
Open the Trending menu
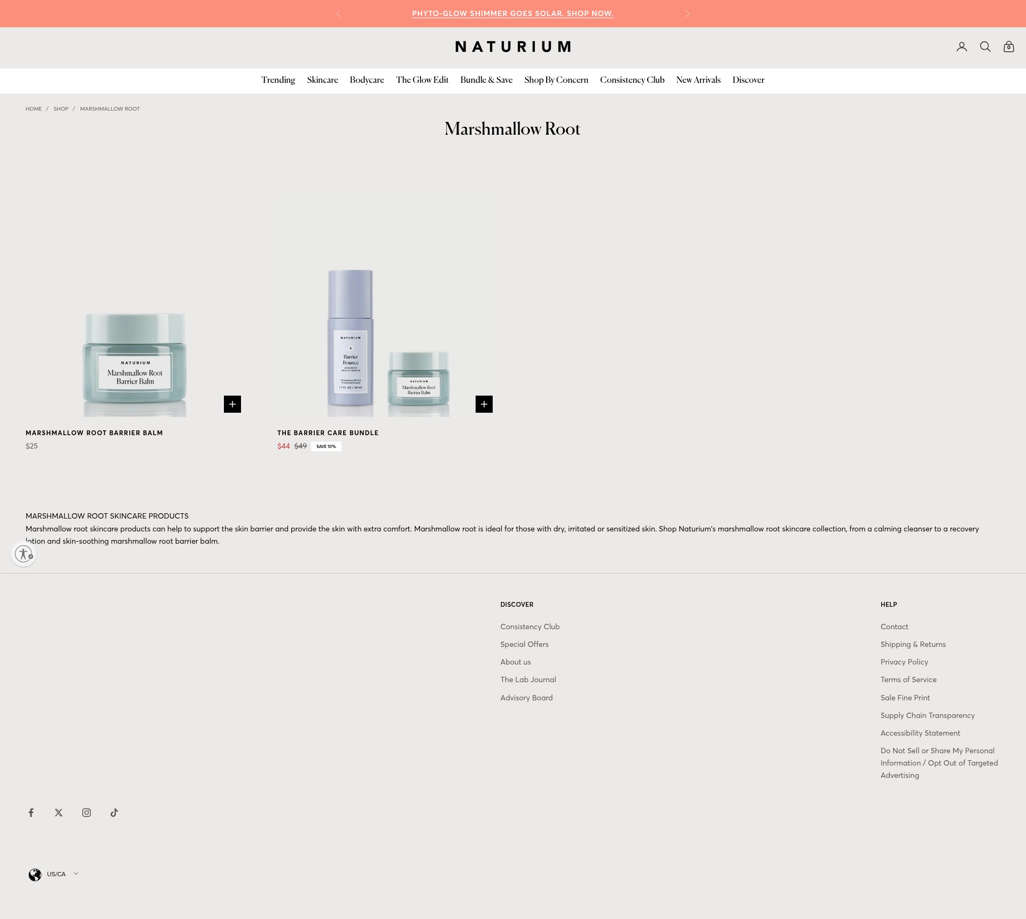point(278,80)
